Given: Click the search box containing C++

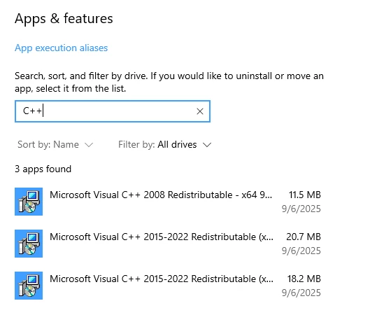Looking at the screenshot, I should pos(113,111).
